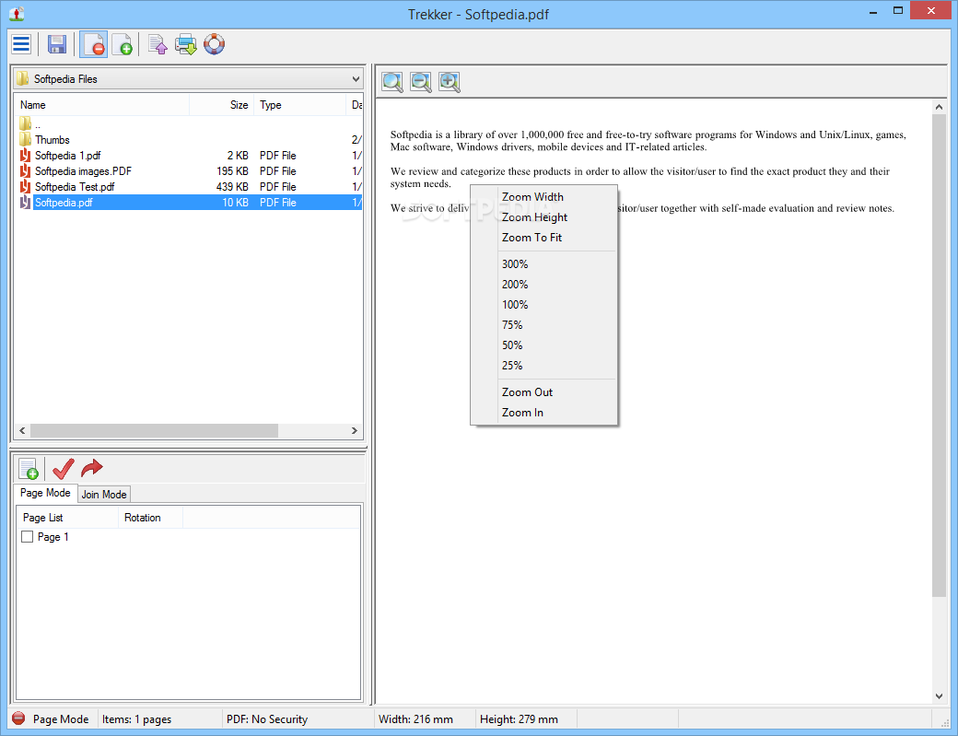The width and height of the screenshot is (958, 736).
Task: Click the Trekker app icon in title bar
Action: [17, 14]
